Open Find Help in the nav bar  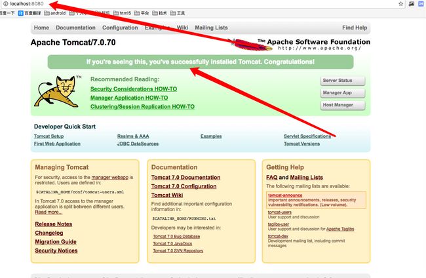(x=355, y=28)
